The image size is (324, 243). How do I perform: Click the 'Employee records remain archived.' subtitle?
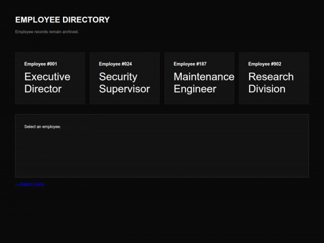click(47, 32)
